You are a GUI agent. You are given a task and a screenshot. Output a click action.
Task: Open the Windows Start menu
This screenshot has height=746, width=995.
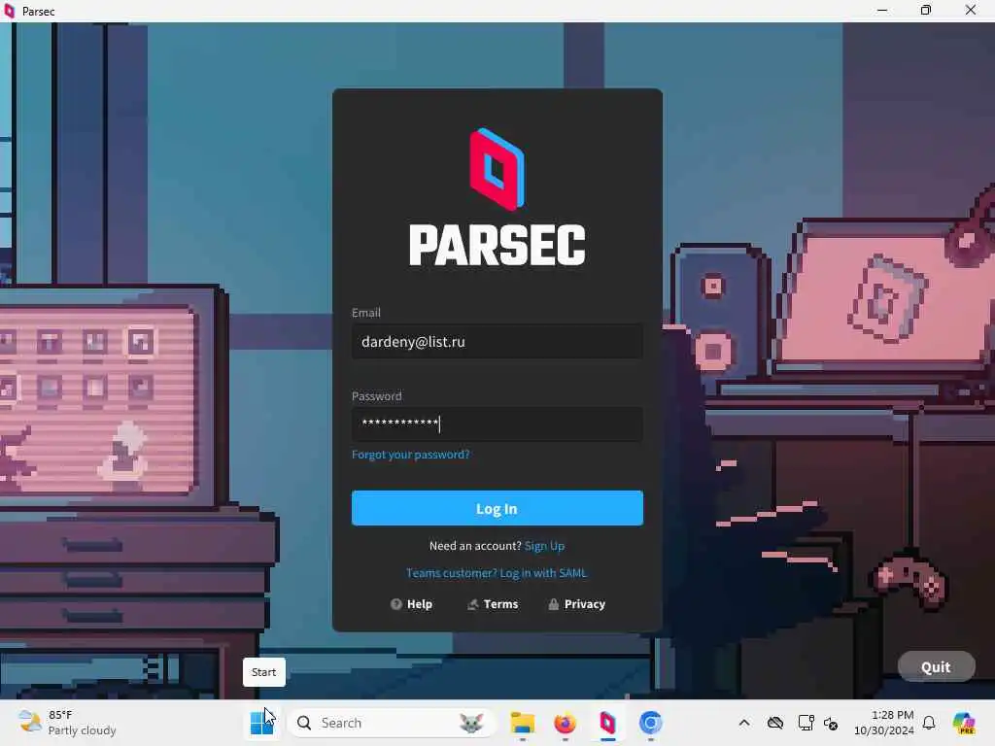coord(261,723)
